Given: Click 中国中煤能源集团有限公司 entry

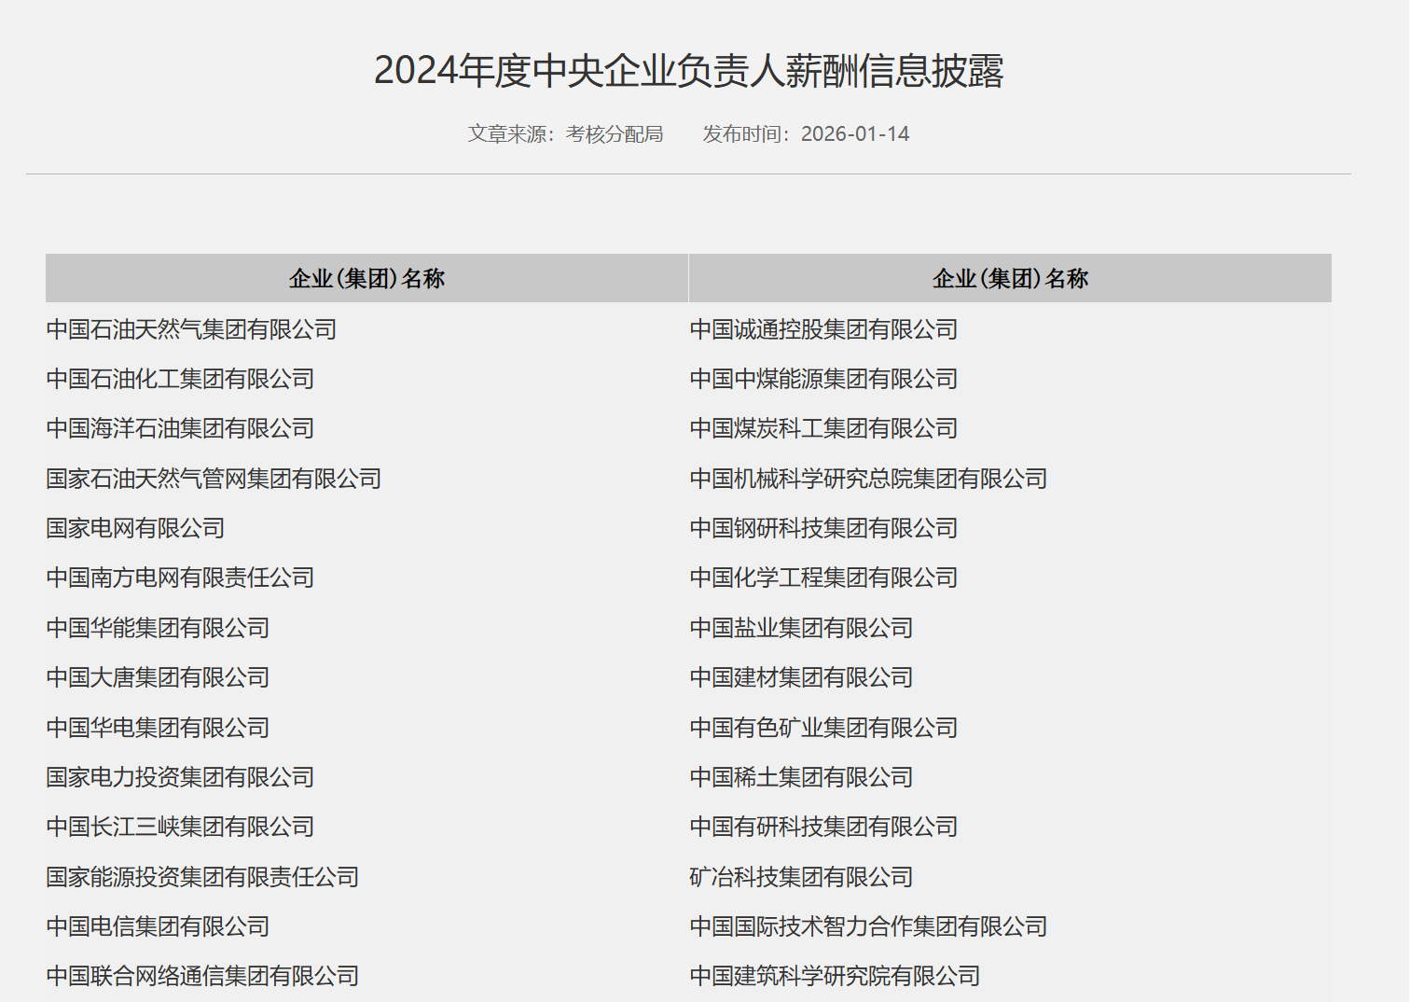Looking at the screenshot, I should [824, 379].
